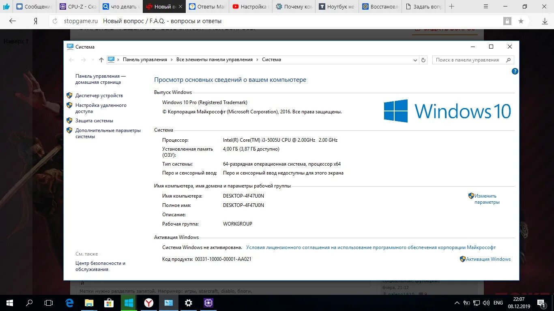
Task: Click the volume speaker tray icon
Action: point(487,303)
